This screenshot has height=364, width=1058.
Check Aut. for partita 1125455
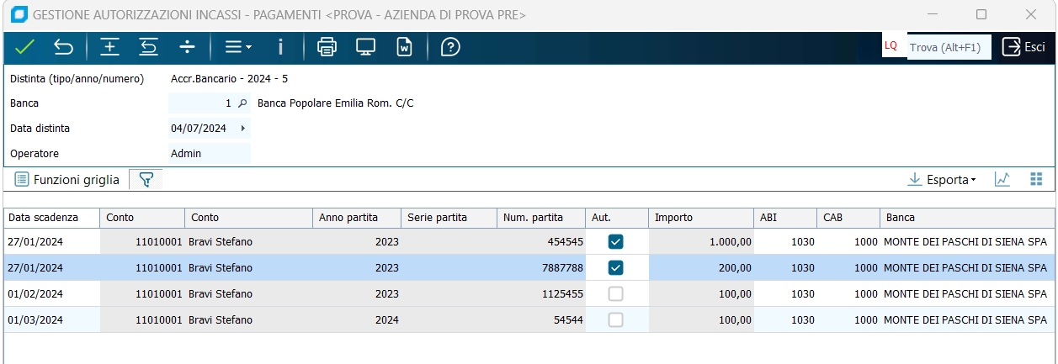pyautogui.click(x=616, y=294)
